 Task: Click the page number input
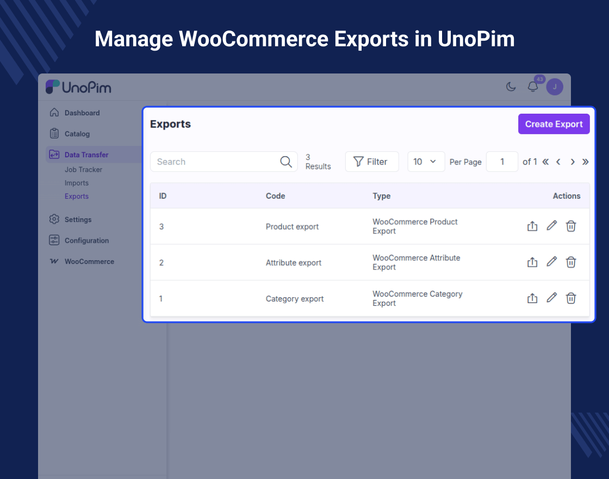tap(502, 162)
